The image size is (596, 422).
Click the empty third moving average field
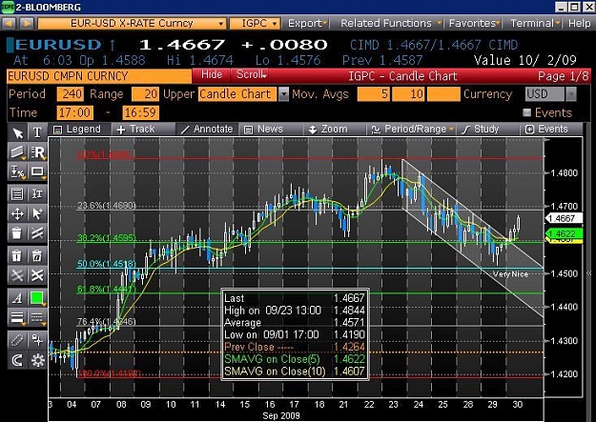[443, 93]
